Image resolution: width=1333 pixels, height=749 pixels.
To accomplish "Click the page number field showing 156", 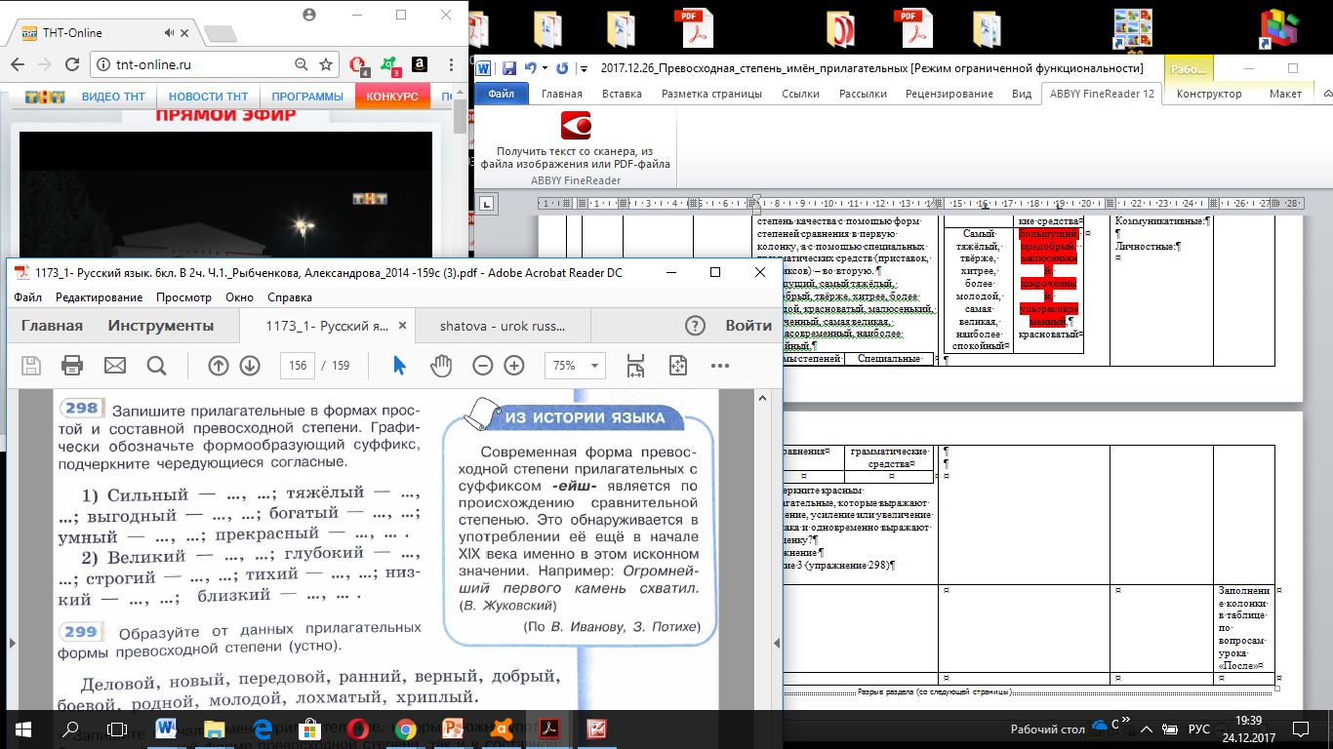I will 298,366.
